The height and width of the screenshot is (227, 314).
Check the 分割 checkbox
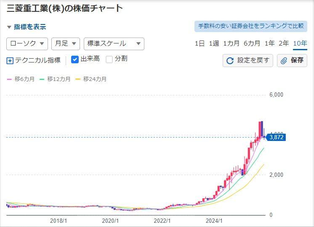109,59
